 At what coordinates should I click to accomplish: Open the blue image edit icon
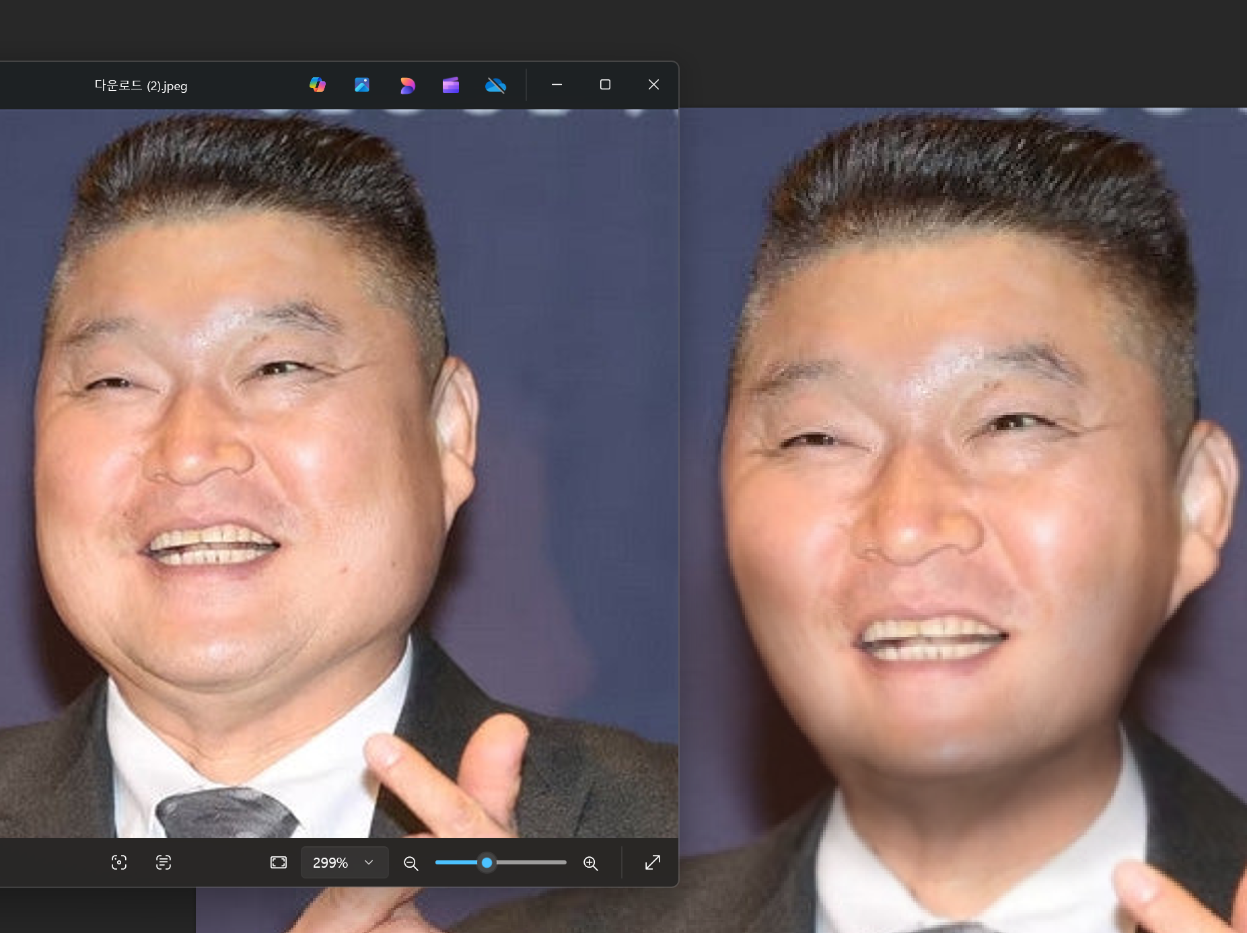(362, 85)
